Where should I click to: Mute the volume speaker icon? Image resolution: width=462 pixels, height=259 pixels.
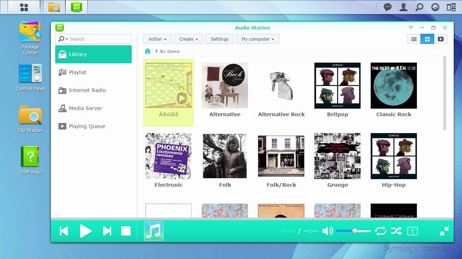pyautogui.click(x=327, y=231)
